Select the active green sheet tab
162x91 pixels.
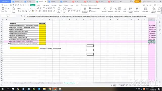[70, 83]
